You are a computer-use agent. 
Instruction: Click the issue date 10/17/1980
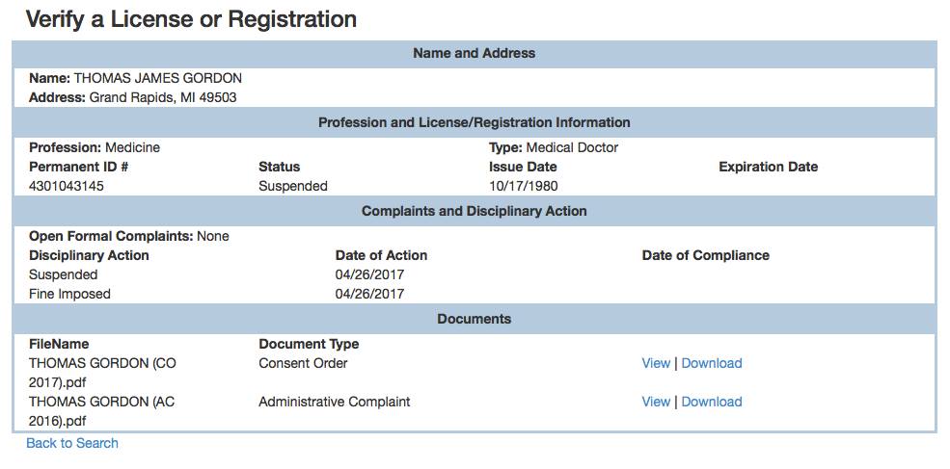[x=524, y=186]
